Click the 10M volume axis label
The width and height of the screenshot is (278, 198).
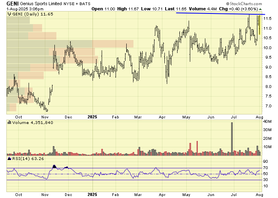tap(267, 147)
